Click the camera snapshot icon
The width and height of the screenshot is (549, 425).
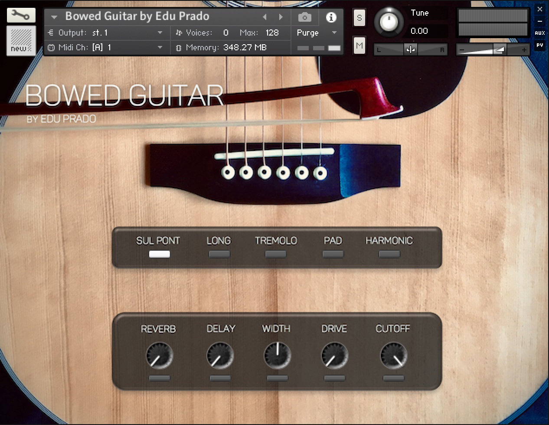tap(304, 17)
